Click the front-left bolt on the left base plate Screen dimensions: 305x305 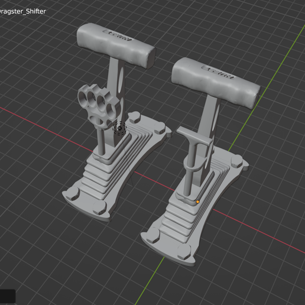tap(73, 193)
